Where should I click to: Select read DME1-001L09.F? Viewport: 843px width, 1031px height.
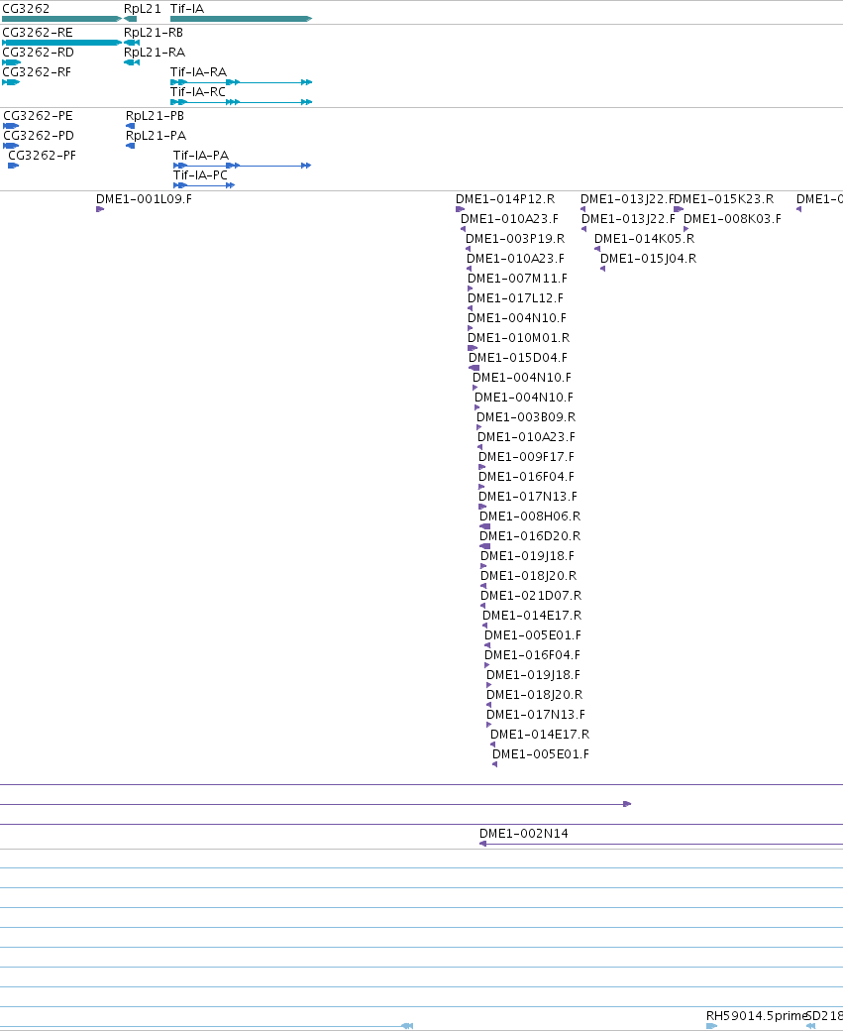tap(144, 198)
